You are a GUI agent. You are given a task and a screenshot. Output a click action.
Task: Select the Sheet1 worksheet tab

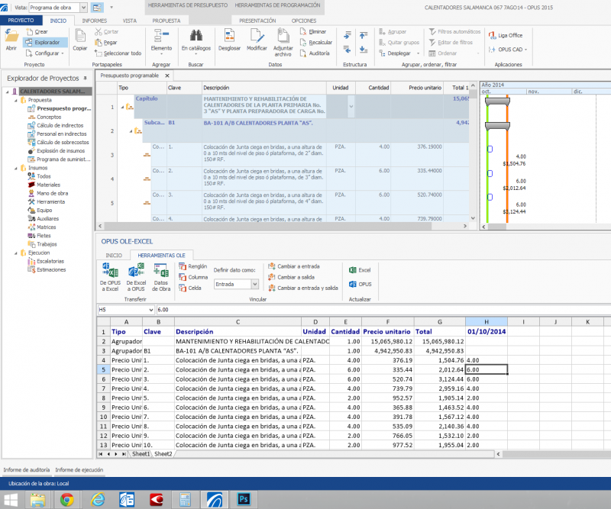click(141, 453)
